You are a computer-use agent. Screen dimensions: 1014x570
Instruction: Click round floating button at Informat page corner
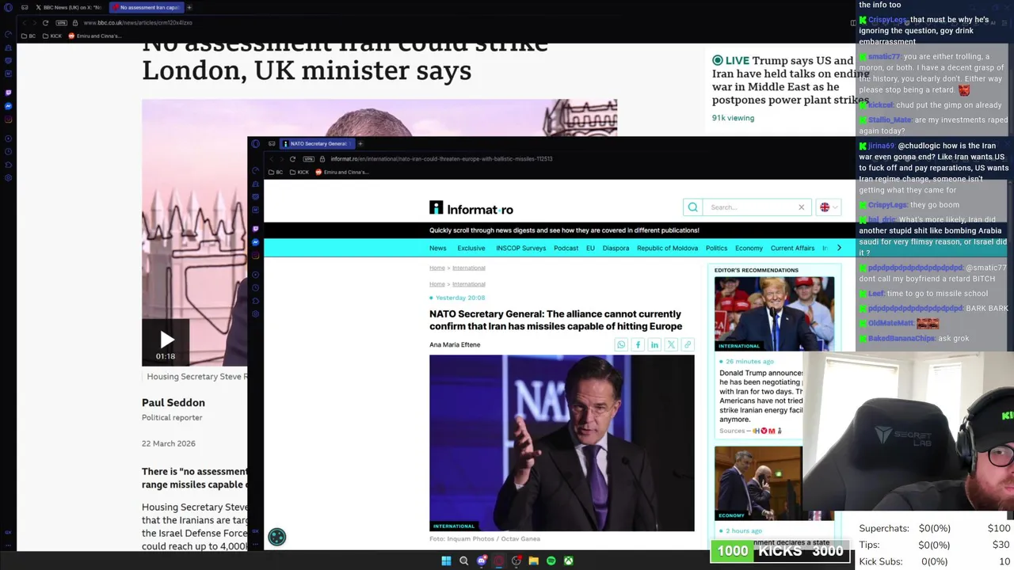point(276,537)
